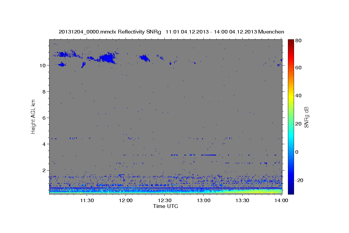Click the 14:00 time tick label
The height and width of the screenshot is (233, 349).
(x=281, y=200)
